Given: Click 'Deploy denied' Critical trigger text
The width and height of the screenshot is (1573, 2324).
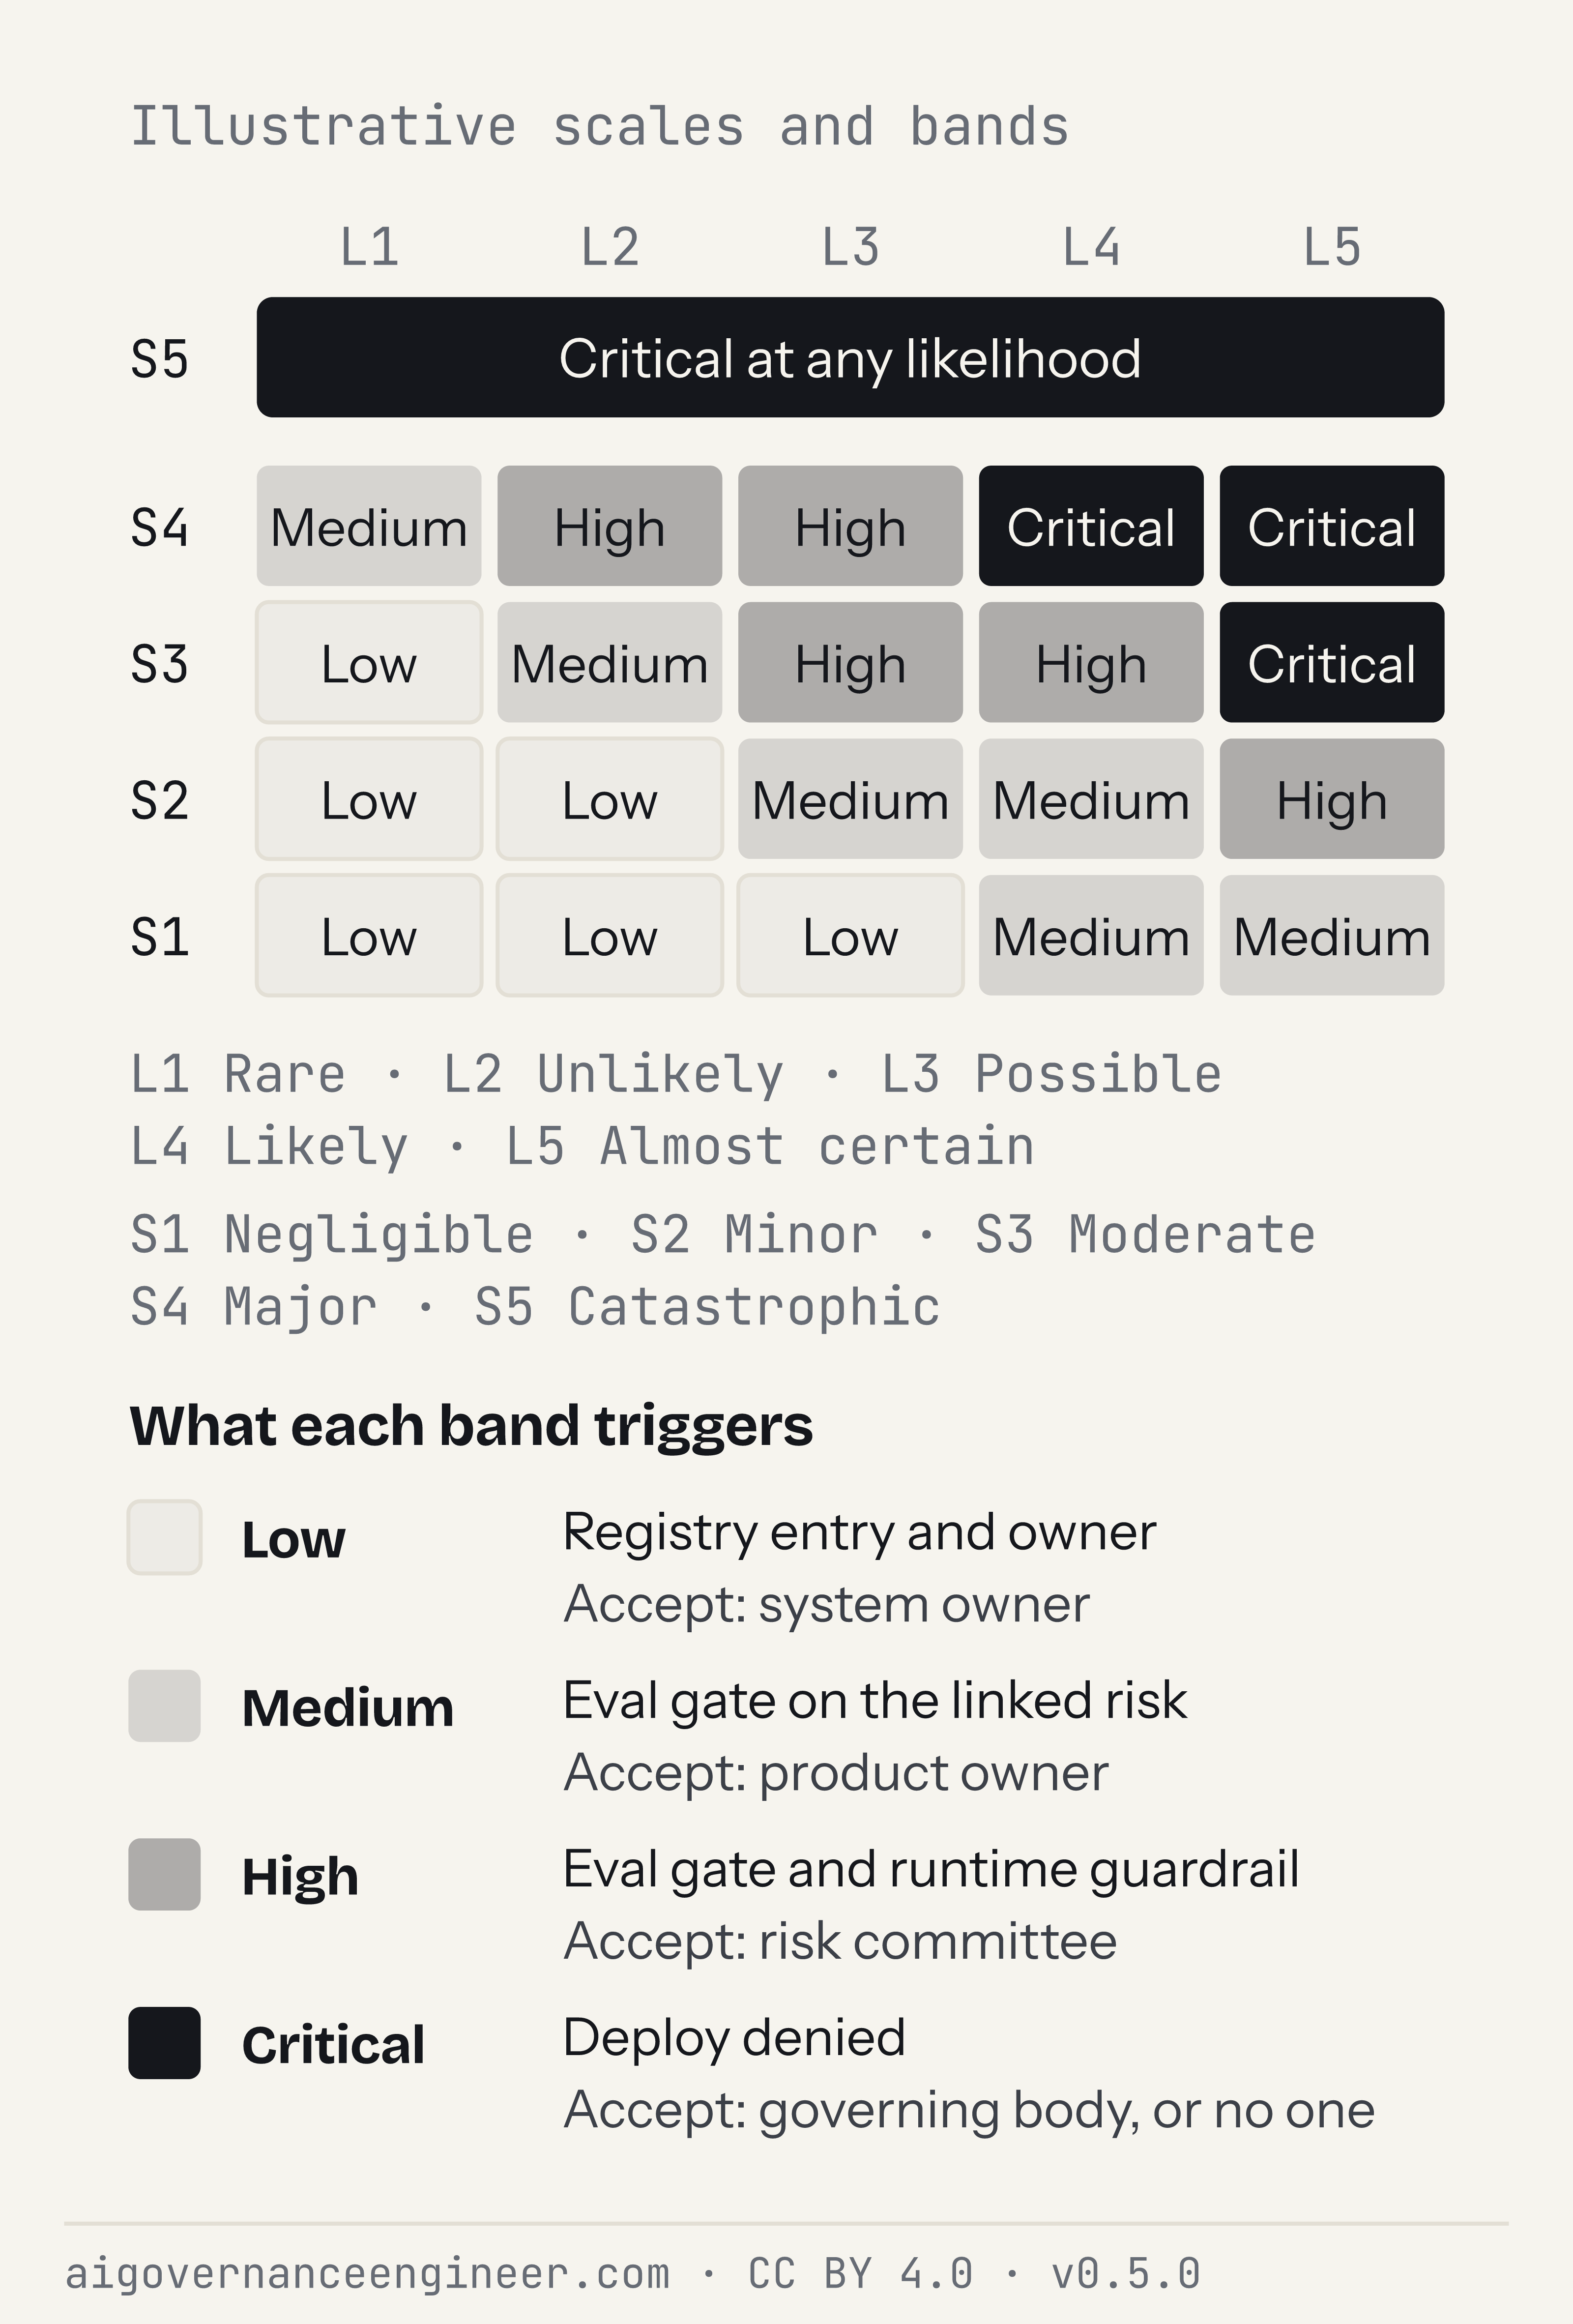Looking at the screenshot, I should [x=734, y=2037].
